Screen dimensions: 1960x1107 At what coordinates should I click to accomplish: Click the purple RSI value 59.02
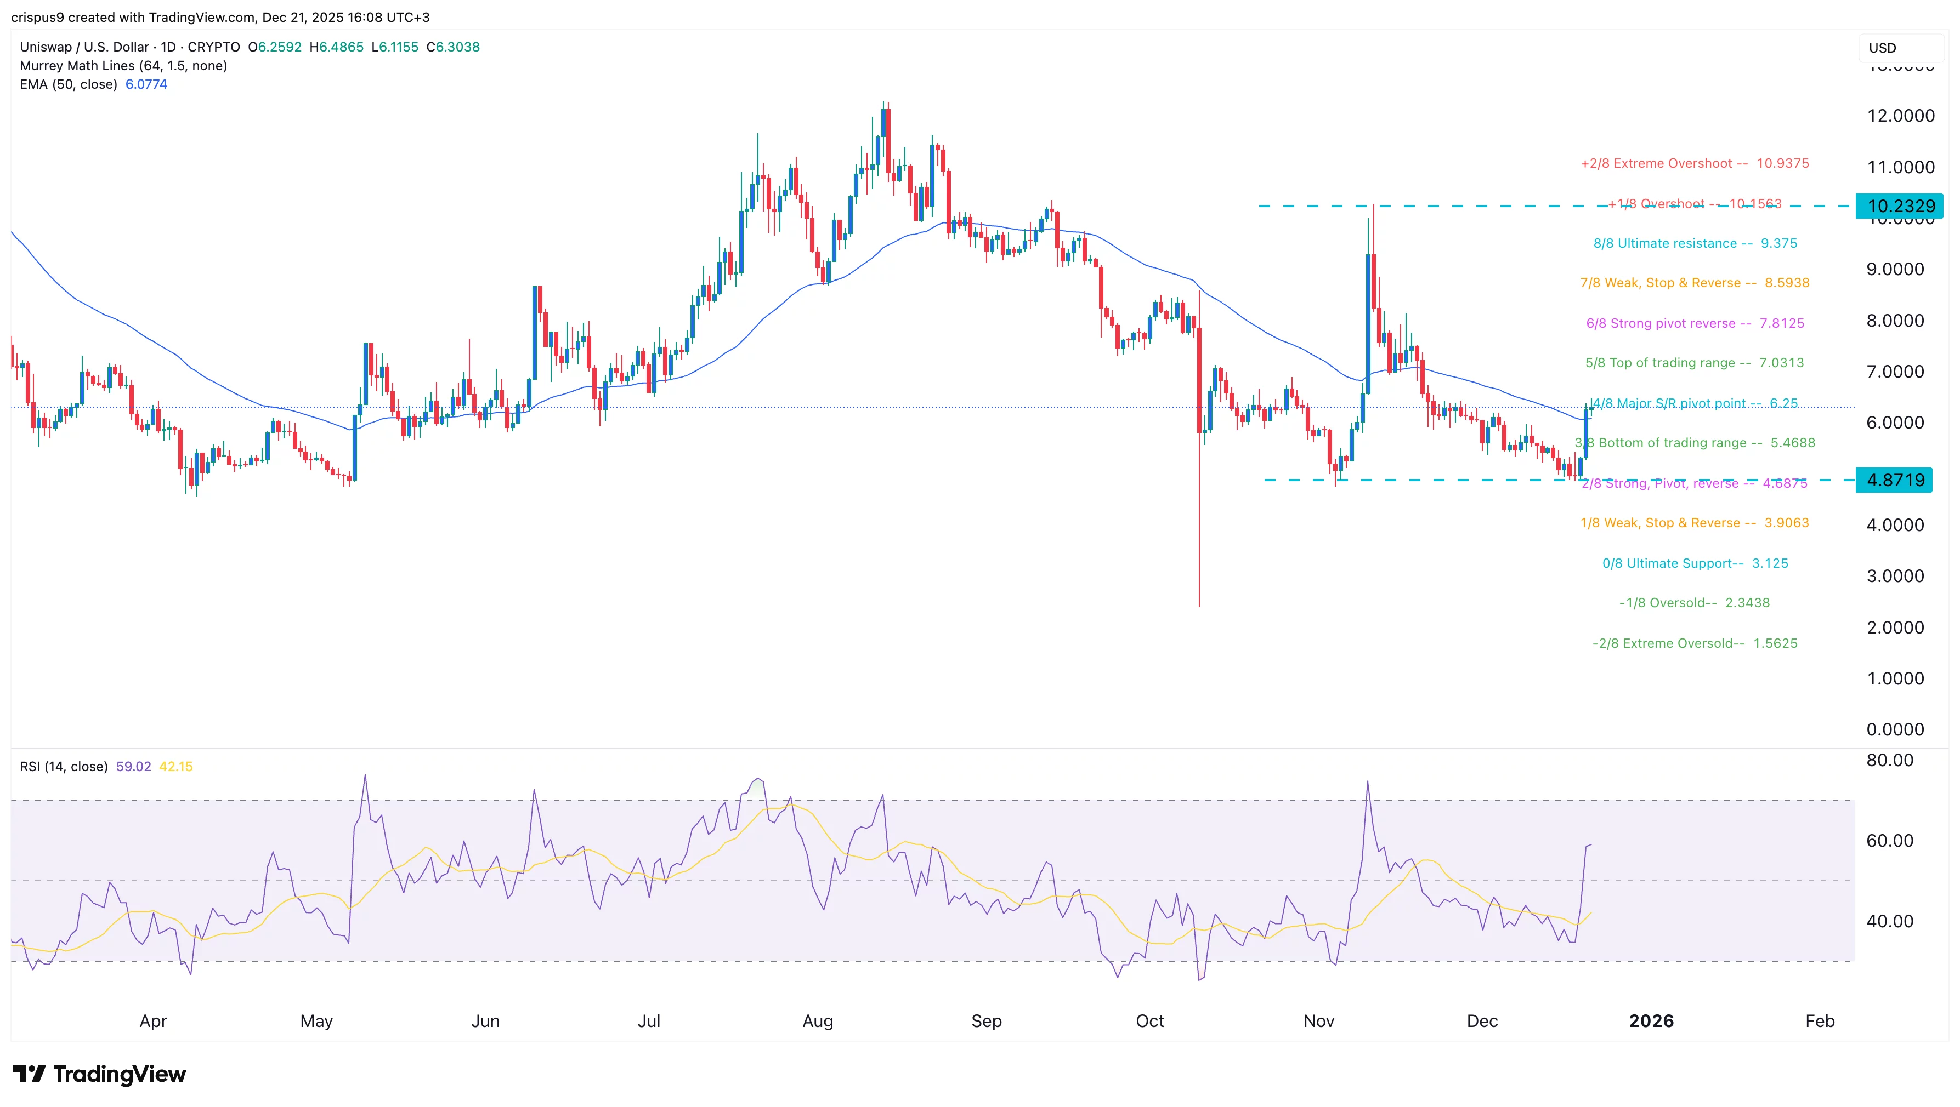click(133, 766)
